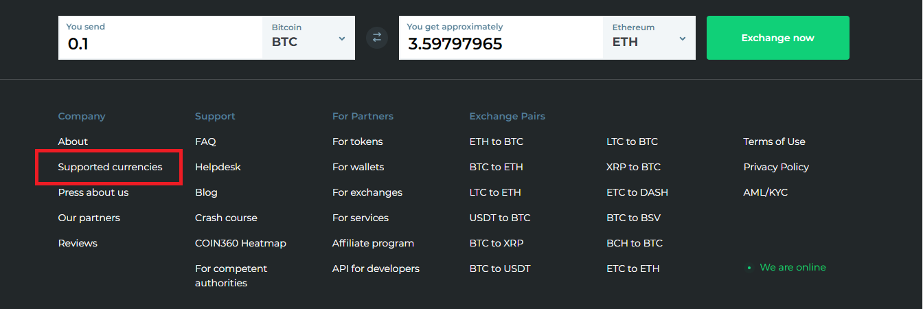Open the Affiliate program link
This screenshot has width=923, height=309.
373,243
